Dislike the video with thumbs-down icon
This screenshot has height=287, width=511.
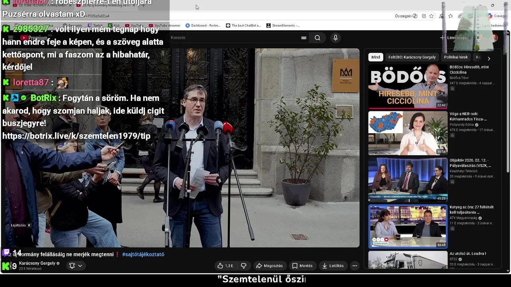(x=244, y=266)
